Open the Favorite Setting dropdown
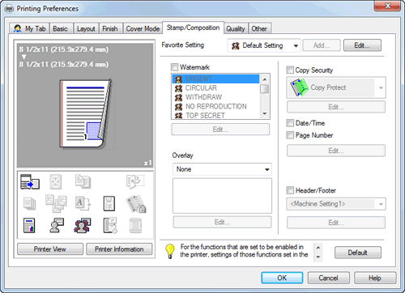 [x=264, y=45]
